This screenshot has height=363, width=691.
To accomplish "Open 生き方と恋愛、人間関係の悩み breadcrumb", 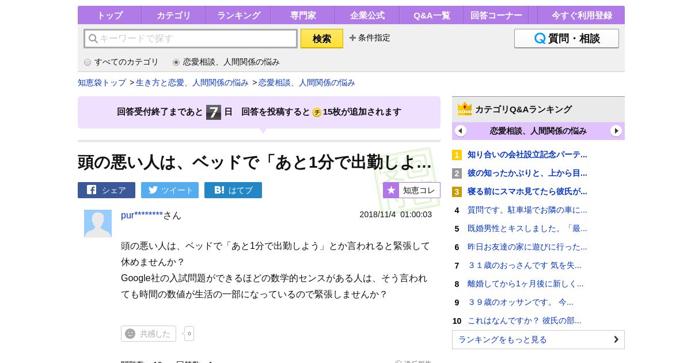I will point(192,82).
